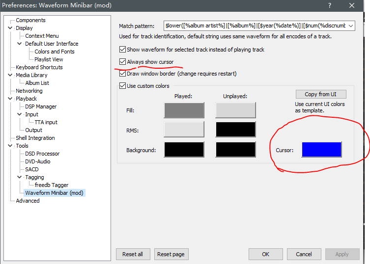
Task: Open the DSP Manager page
Action: (41, 106)
